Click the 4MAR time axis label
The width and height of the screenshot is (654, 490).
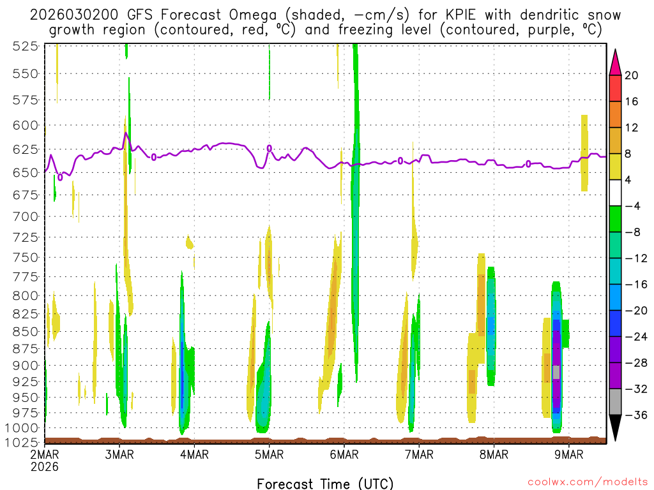194,454
